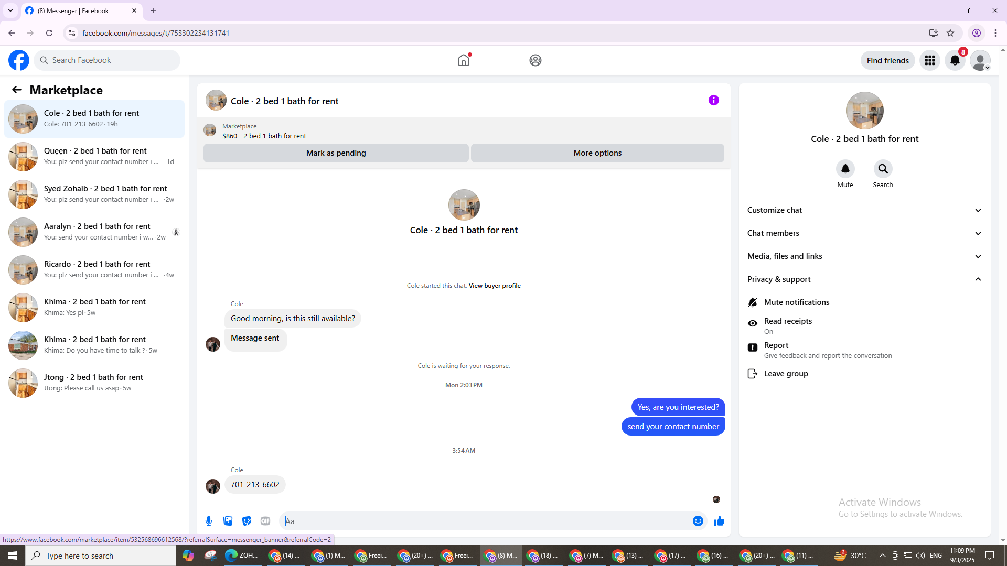Go back using the Marketplace back arrow

pos(17,90)
